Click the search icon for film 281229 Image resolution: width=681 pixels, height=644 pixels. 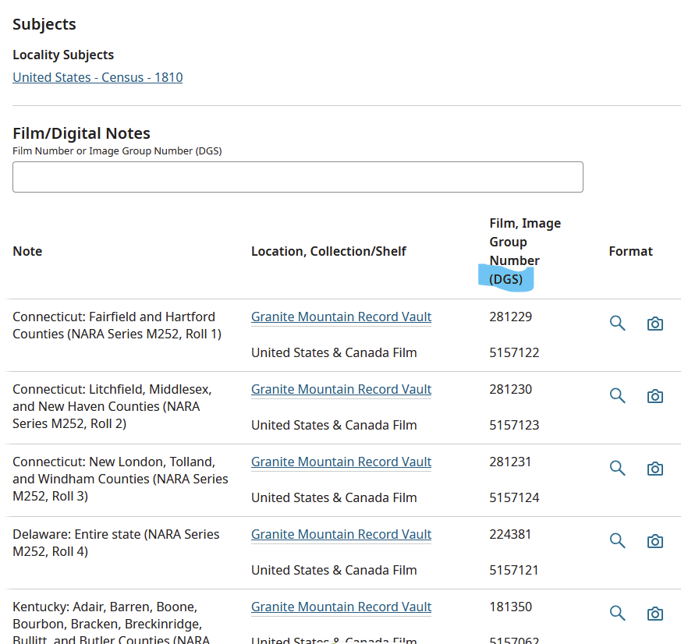click(617, 324)
